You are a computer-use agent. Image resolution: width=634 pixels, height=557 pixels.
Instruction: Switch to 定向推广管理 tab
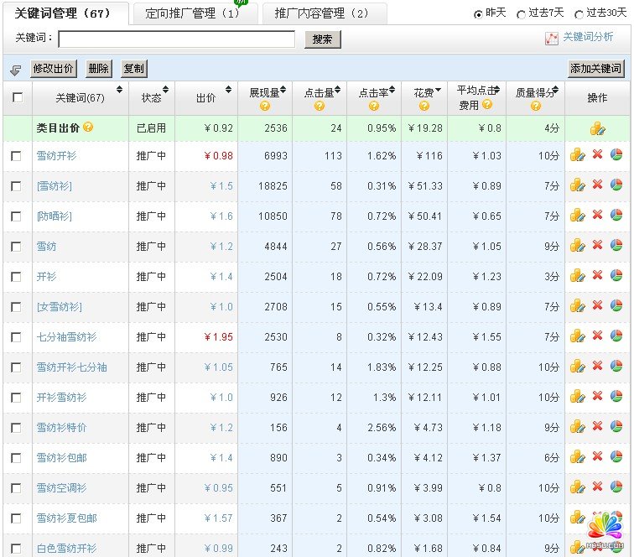point(191,13)
